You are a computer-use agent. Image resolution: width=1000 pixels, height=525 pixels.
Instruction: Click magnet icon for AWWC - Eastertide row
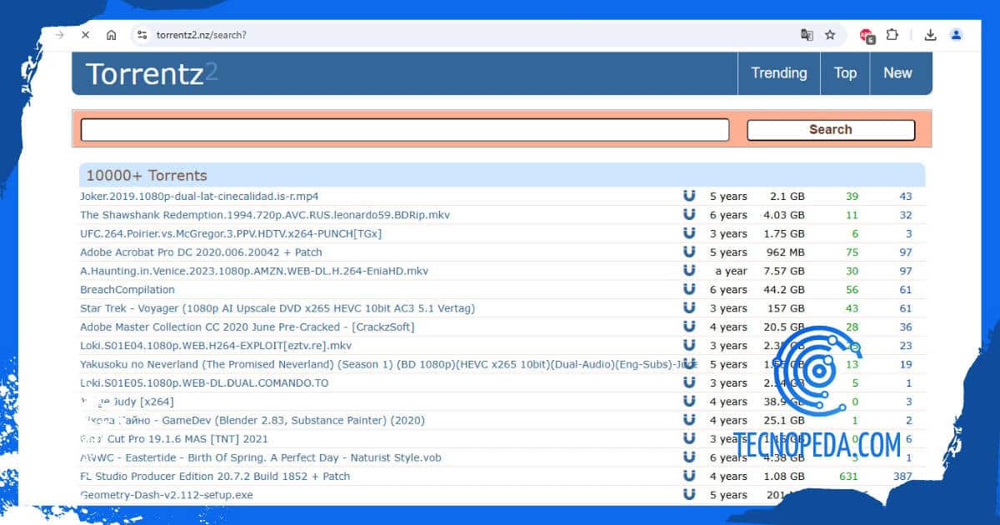[689, 457]
